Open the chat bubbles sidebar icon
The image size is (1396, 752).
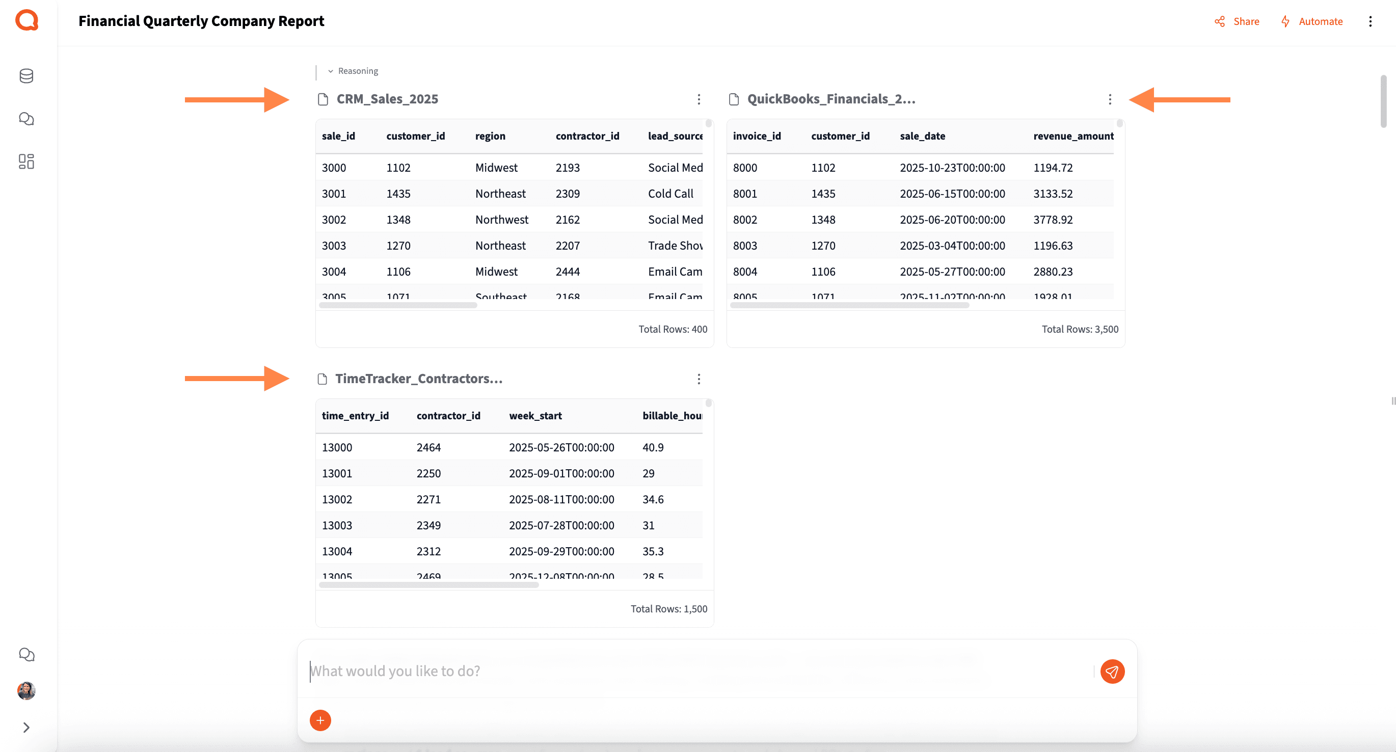26,119
